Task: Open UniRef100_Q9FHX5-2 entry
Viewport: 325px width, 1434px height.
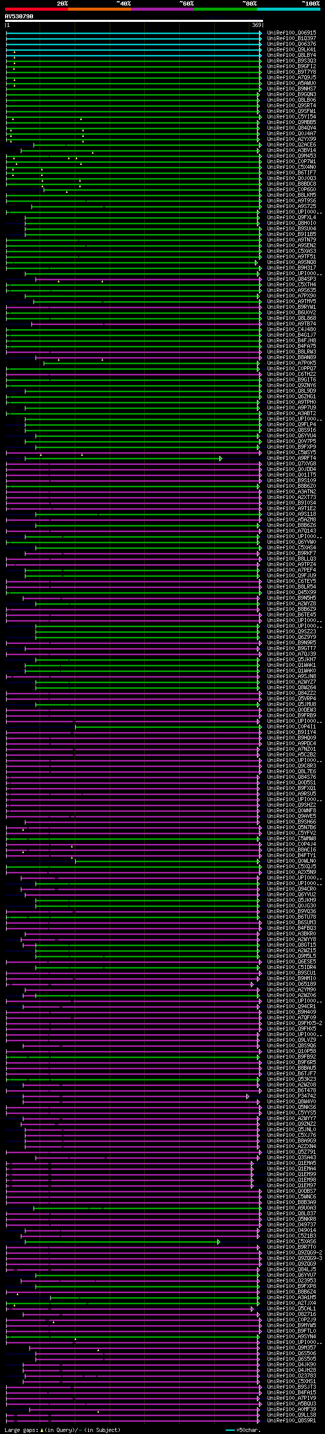Action: pos(295,1023)
